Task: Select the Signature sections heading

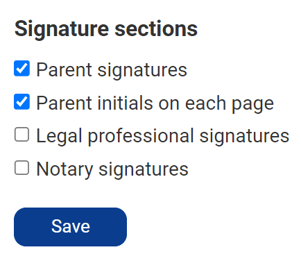Action: click(106, 29)
